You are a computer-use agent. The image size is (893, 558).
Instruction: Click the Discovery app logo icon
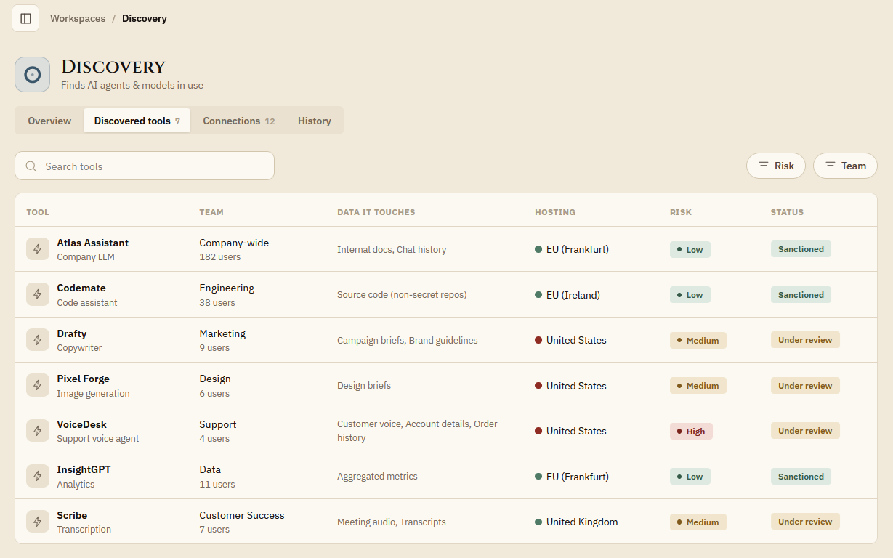33,75
